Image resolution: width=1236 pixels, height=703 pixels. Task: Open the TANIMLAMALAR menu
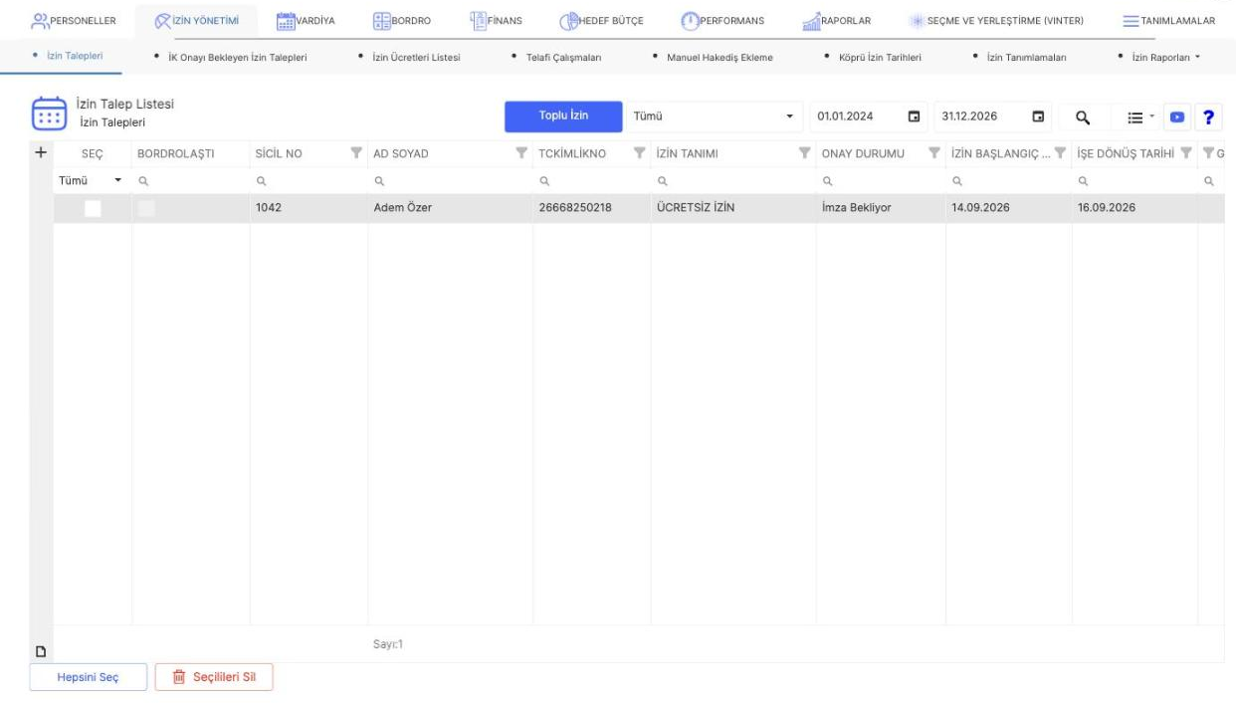pos(1167,20)
